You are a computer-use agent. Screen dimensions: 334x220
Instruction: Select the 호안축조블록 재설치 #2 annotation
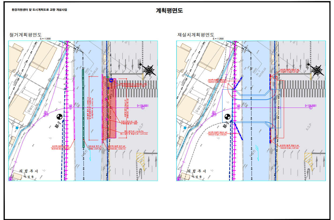[217, 132]
